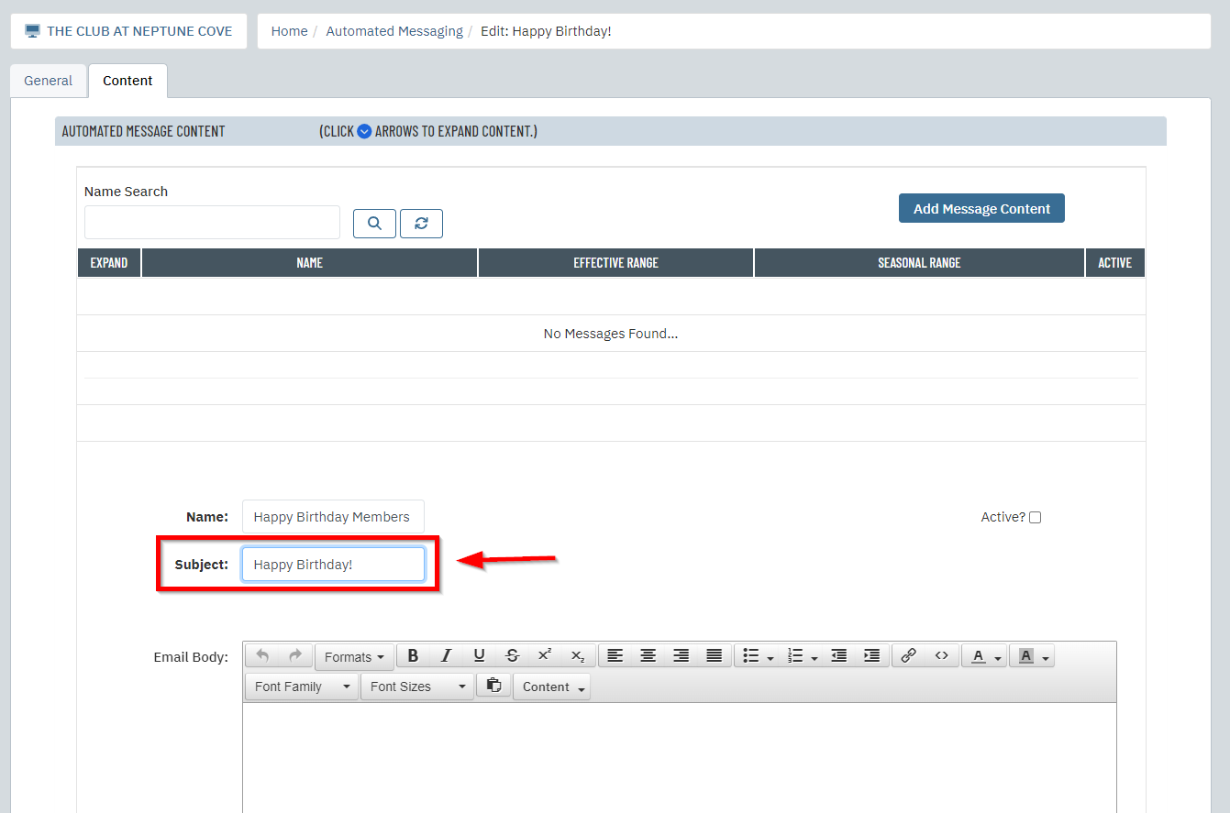Screen dimensions: 1230x813
Task: Insert a link via the chain icon
Action: click(908, 655)
